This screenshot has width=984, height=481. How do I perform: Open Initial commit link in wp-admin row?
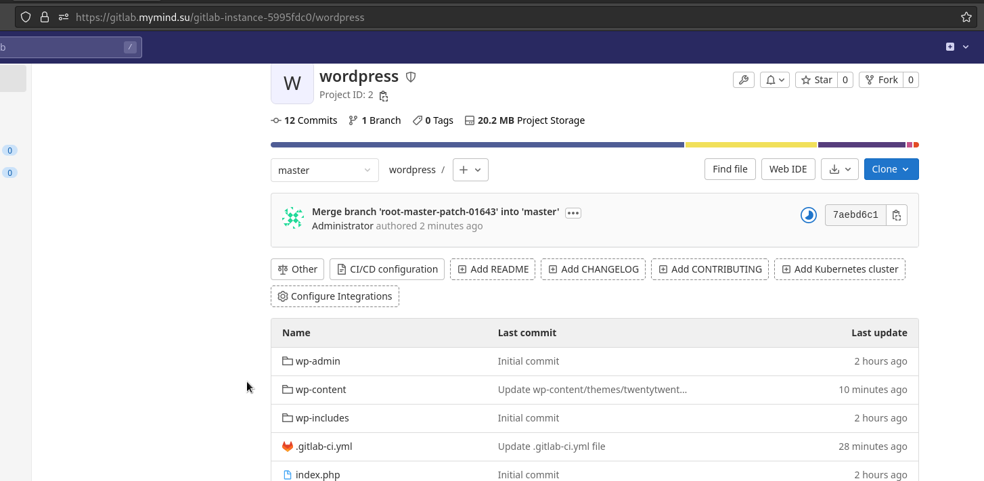click(x=529, y=361)
